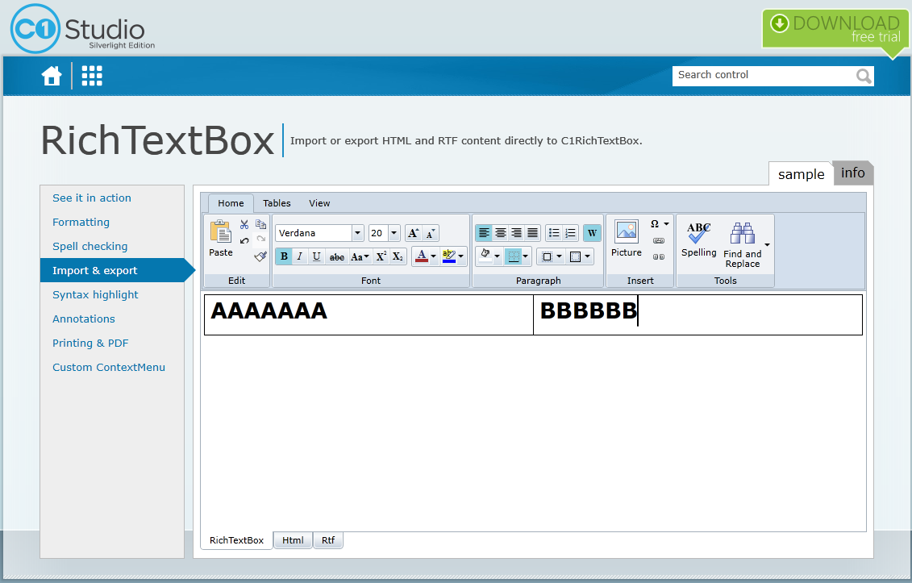Open See it in action link
912x583 pixels.
(92, 198)
